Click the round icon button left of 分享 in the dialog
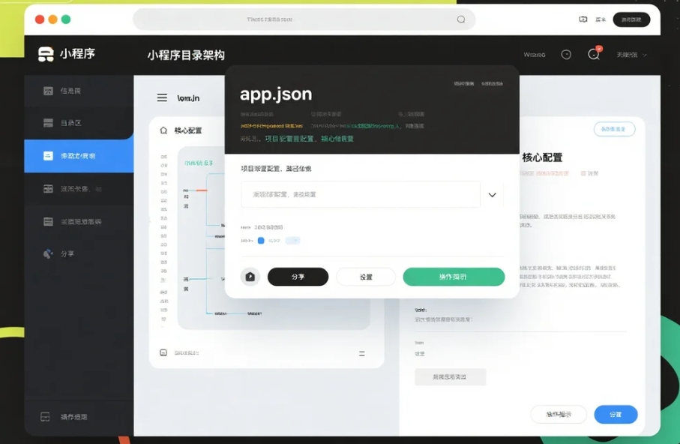The image size is (680, 444). tap(250, 277)
